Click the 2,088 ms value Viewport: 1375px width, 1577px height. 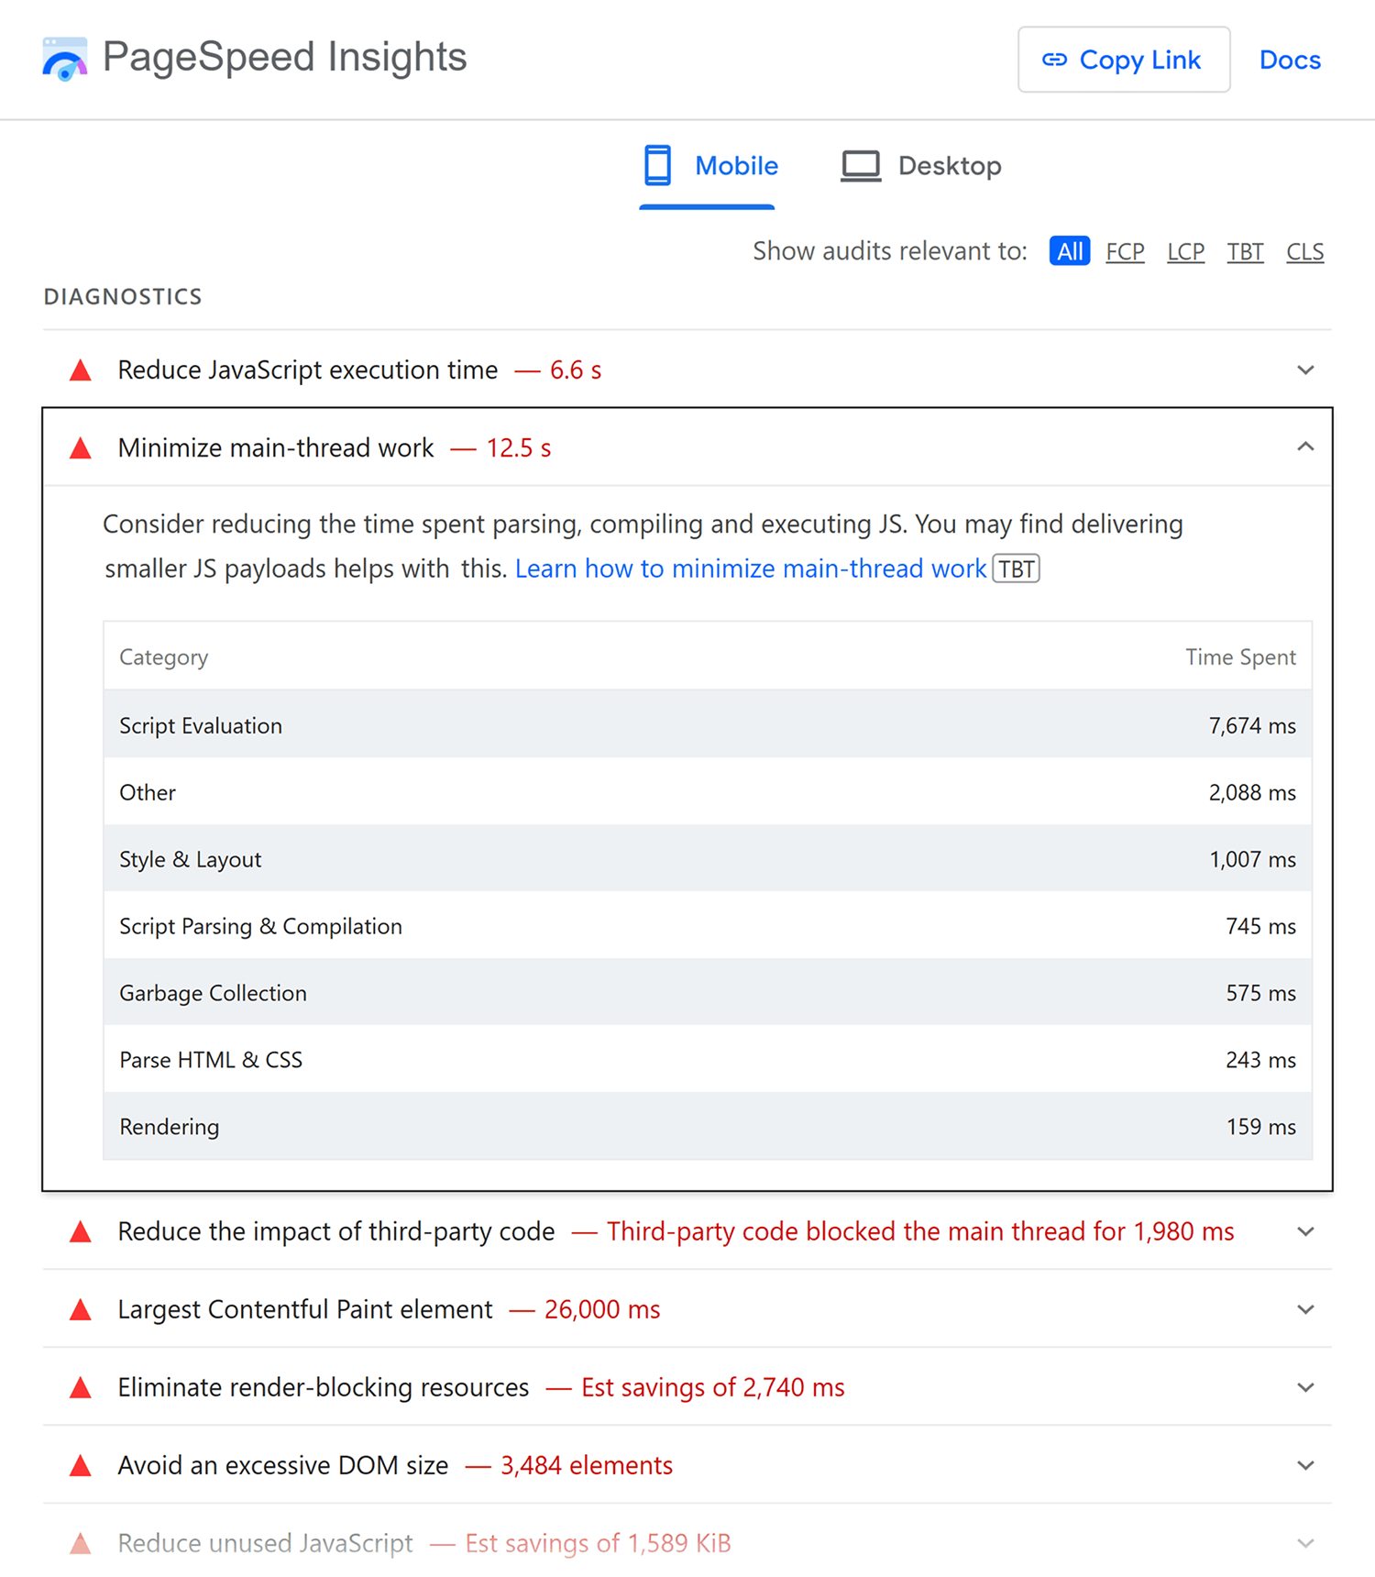tap(1252, 793)
